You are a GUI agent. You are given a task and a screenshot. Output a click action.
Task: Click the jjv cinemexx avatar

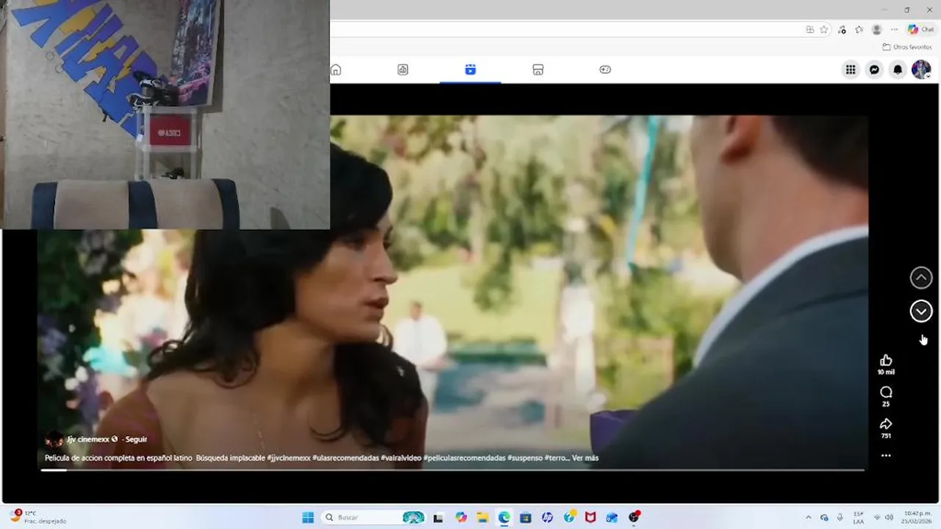[54, 439]
